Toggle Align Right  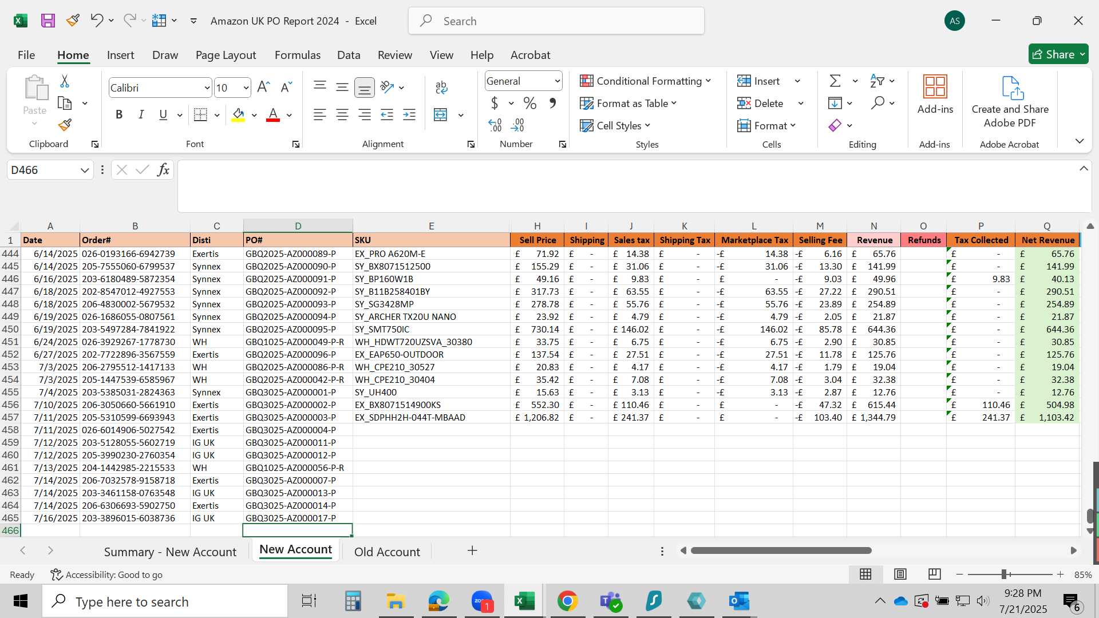[x=365, y=115]
